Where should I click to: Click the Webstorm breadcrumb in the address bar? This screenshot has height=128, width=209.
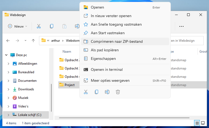point(73,41)
